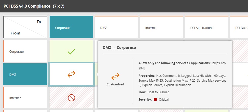Click the green checkmark in the Corporate-to-Corporate cell
The width and height of the screenshot is (248, 112).
click(x=71, y=52)
